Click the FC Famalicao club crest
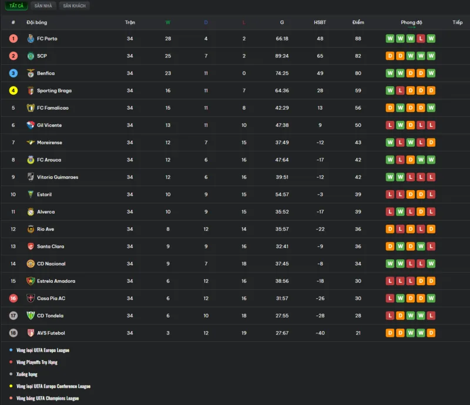Screen dimensions: 470x405 coord(31,108)
